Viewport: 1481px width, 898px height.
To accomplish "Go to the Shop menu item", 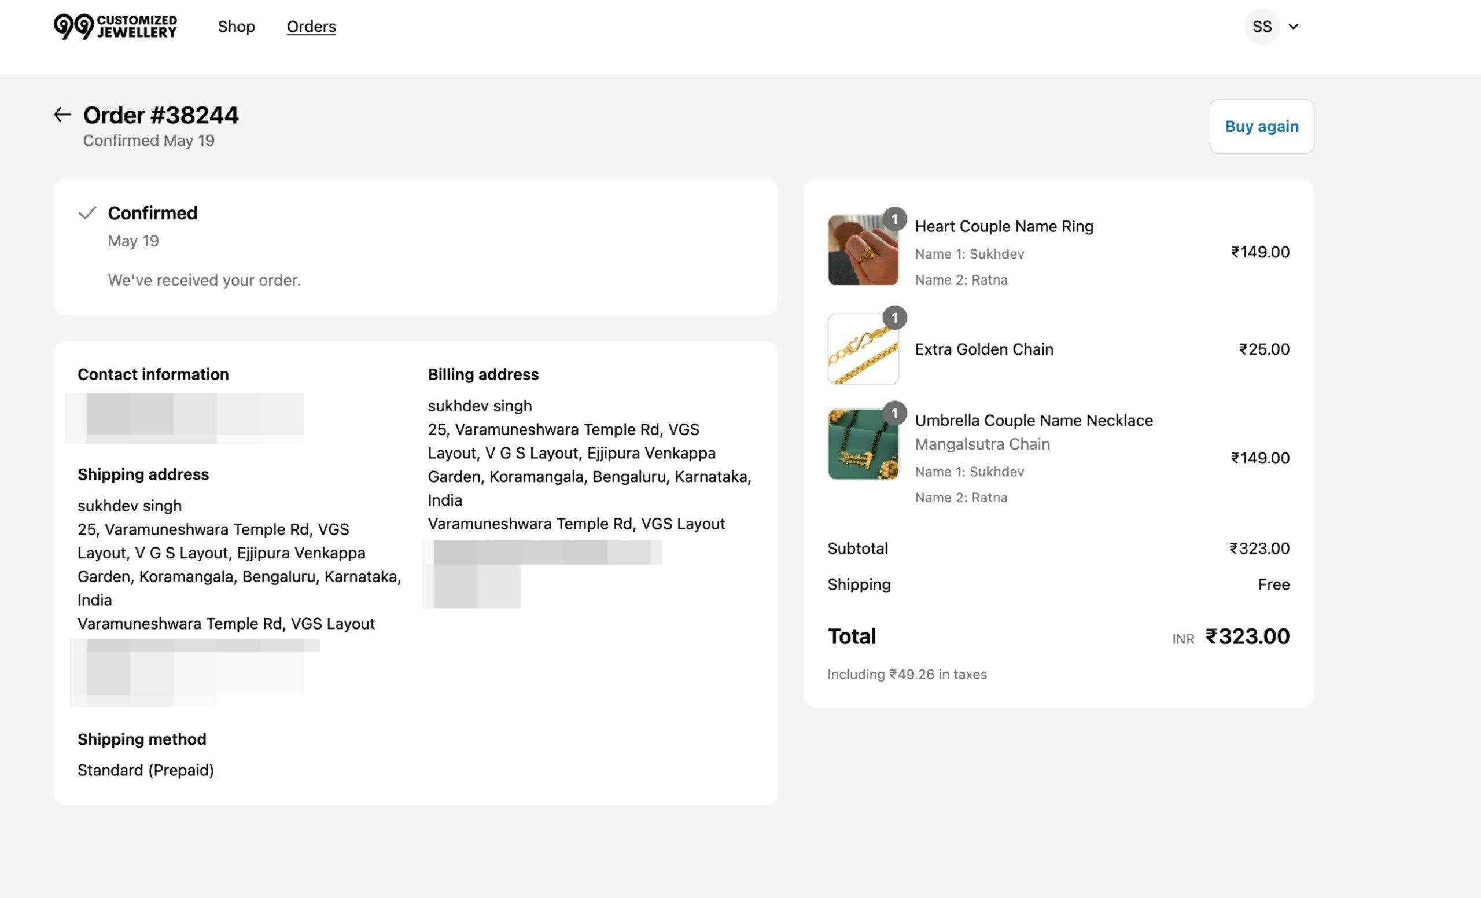I will pyautogui.click(x=236, y=27).
